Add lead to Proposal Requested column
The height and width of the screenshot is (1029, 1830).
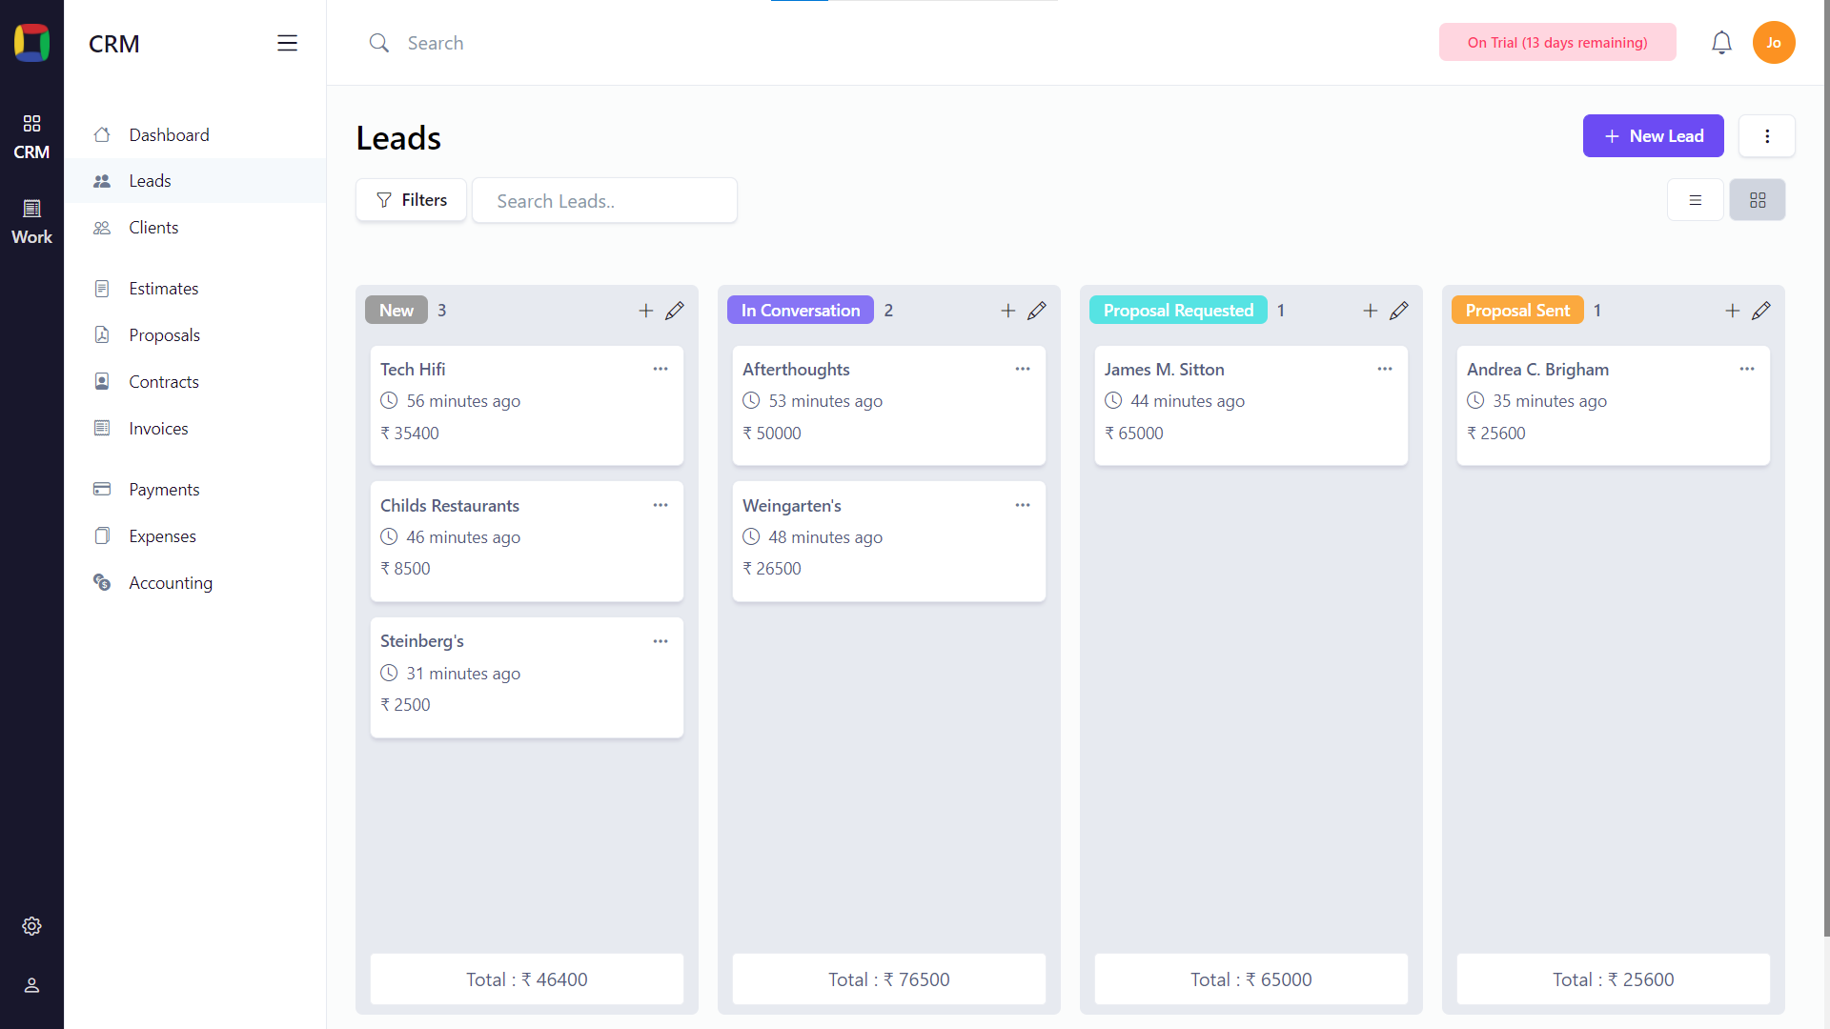click(1371, 311)
